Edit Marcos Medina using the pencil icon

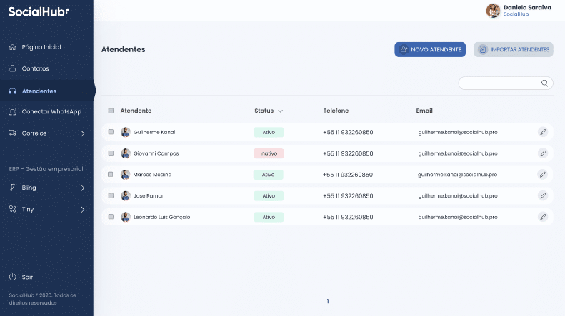tap(542, 174)
